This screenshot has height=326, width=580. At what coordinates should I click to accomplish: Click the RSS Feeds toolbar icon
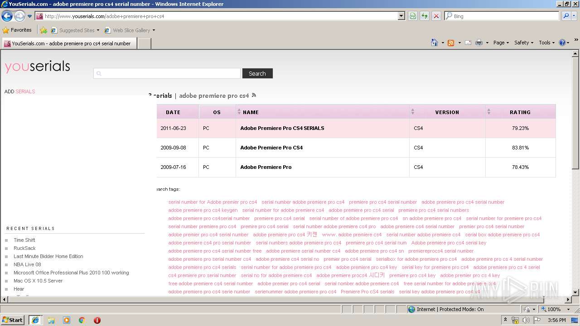pyautogui.click(x=451, y=43)
